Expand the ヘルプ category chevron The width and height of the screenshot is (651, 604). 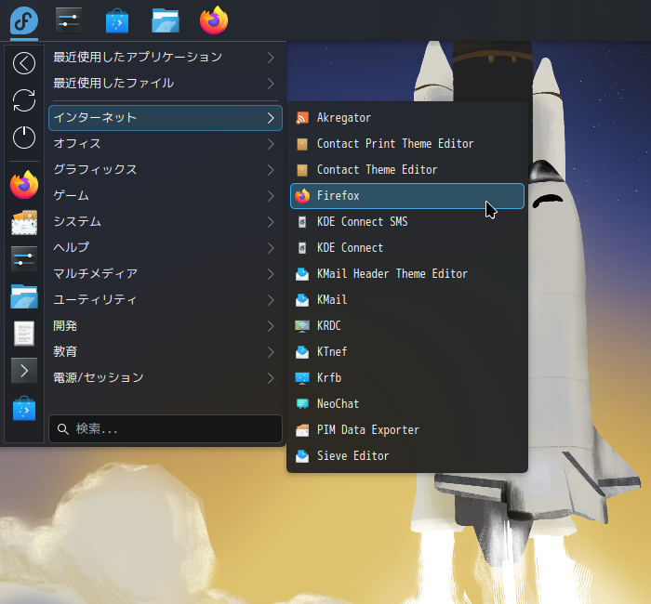pyautogui.click(x=271, y=248)
